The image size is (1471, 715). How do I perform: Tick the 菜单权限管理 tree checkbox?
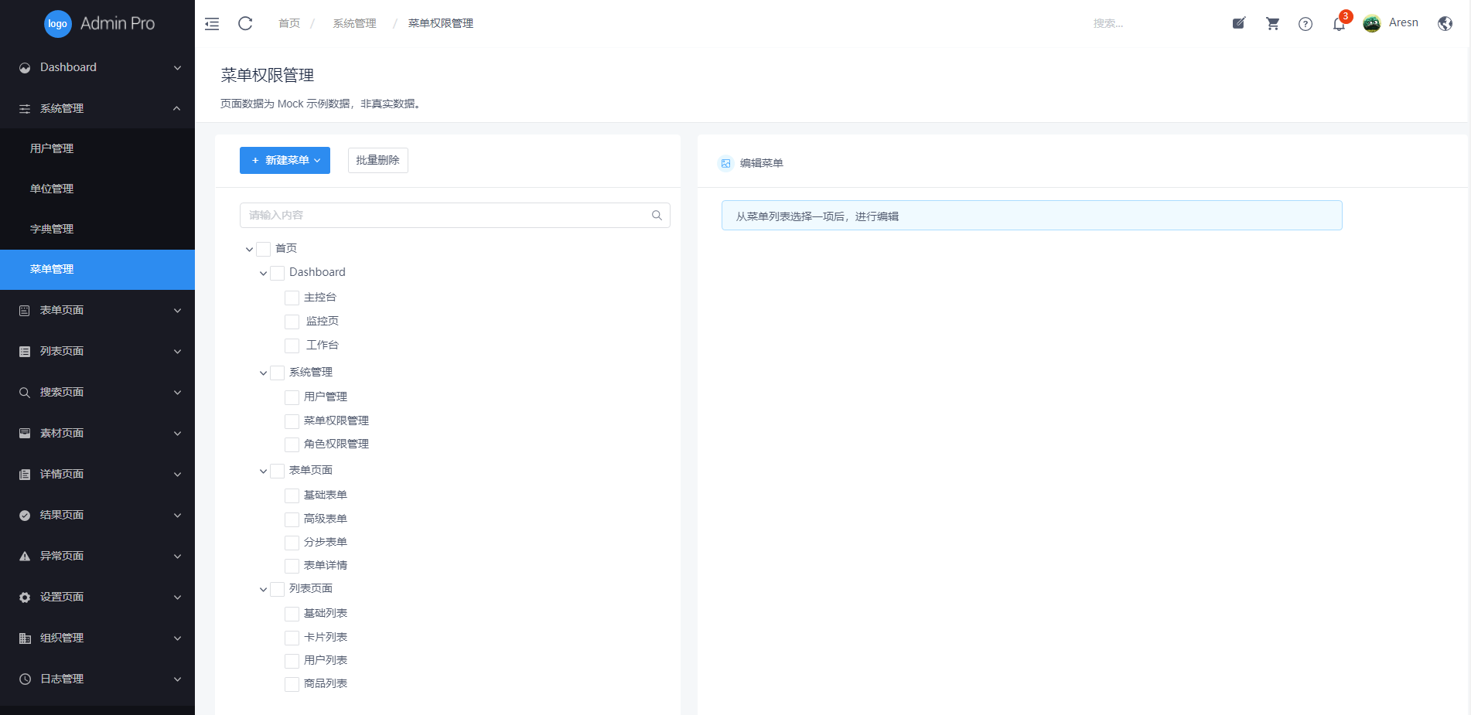click(292, 421)
